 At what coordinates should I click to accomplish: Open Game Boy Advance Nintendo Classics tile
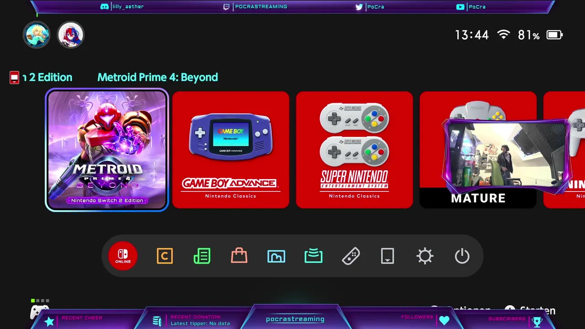231,150
